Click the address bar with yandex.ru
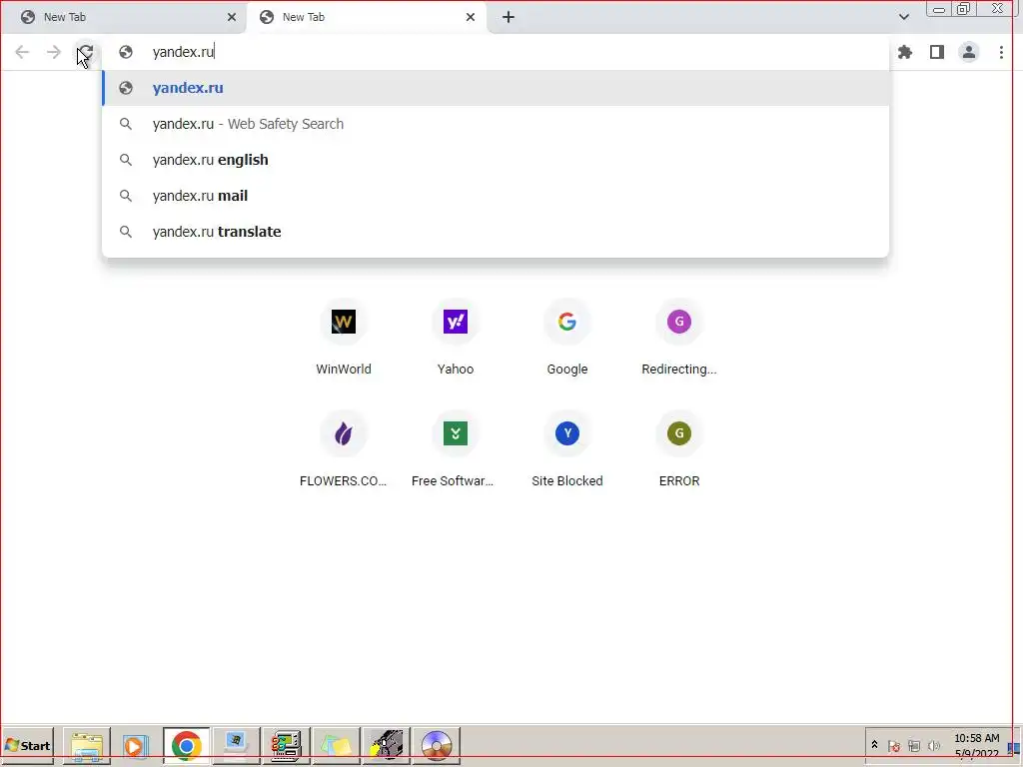This screenshot has height=767, width=1023. pyautogui.click(x=496, y=52)
